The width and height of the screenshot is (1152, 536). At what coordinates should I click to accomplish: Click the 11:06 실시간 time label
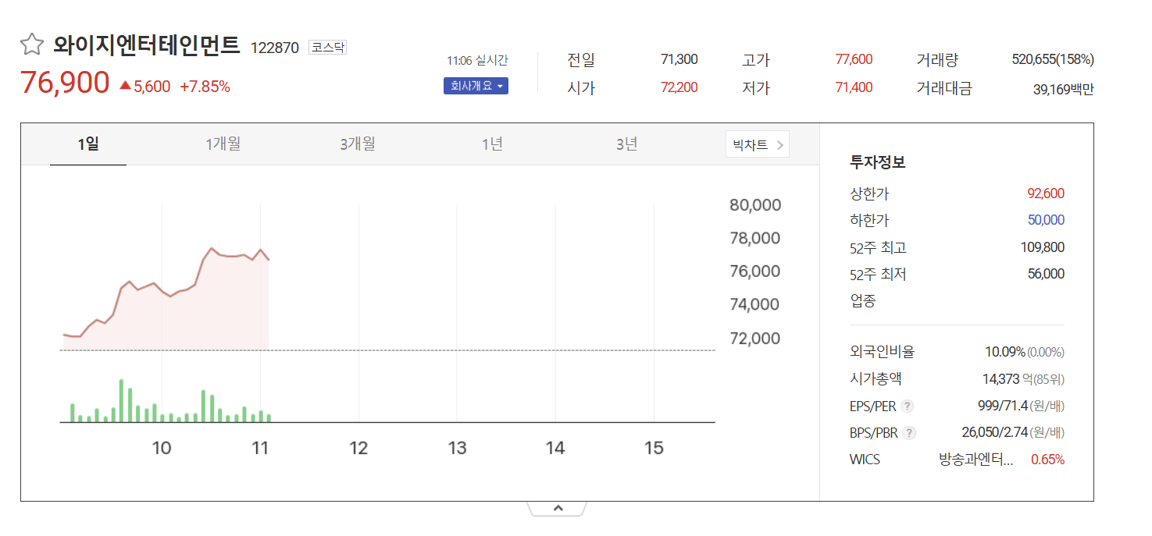point(477,60)
